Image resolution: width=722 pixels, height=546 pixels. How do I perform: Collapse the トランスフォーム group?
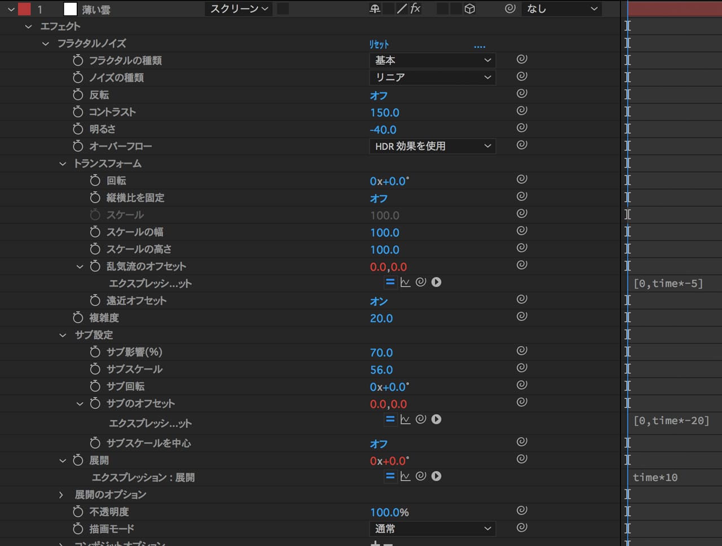(63, 164)
